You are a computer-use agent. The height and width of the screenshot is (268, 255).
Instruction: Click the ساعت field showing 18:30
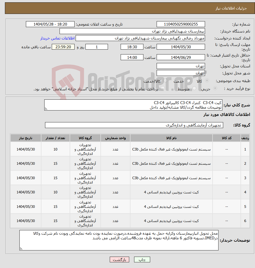point(132,47)
